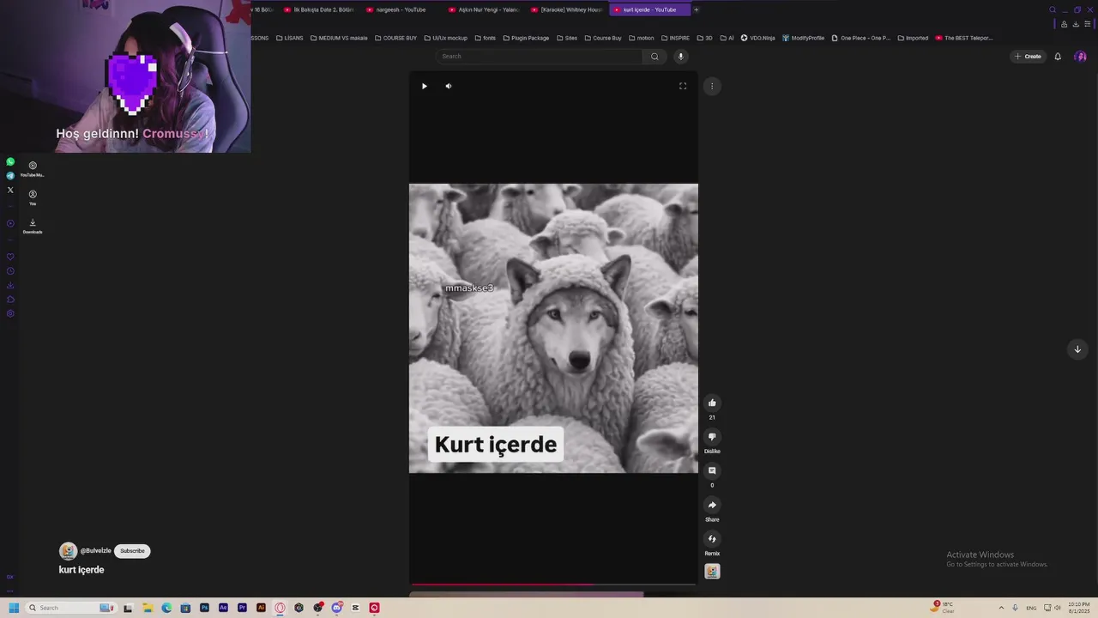Switch to Karaoke Whitney Houston tab
1098x618 pixels.
[x=565, y=9]
